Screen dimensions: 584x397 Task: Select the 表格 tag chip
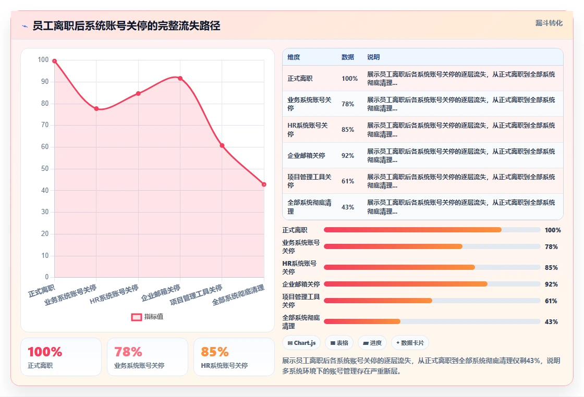click(x=339, y=343)
